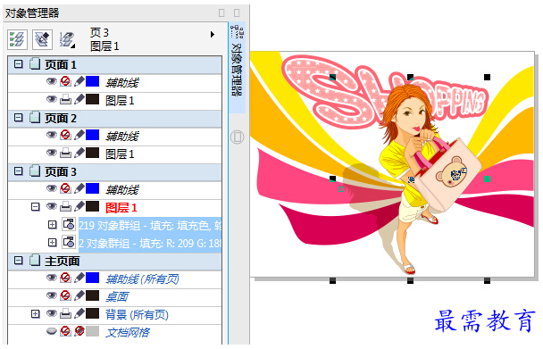Enable printing for 页面 3 辅助线

pos(65,188)
